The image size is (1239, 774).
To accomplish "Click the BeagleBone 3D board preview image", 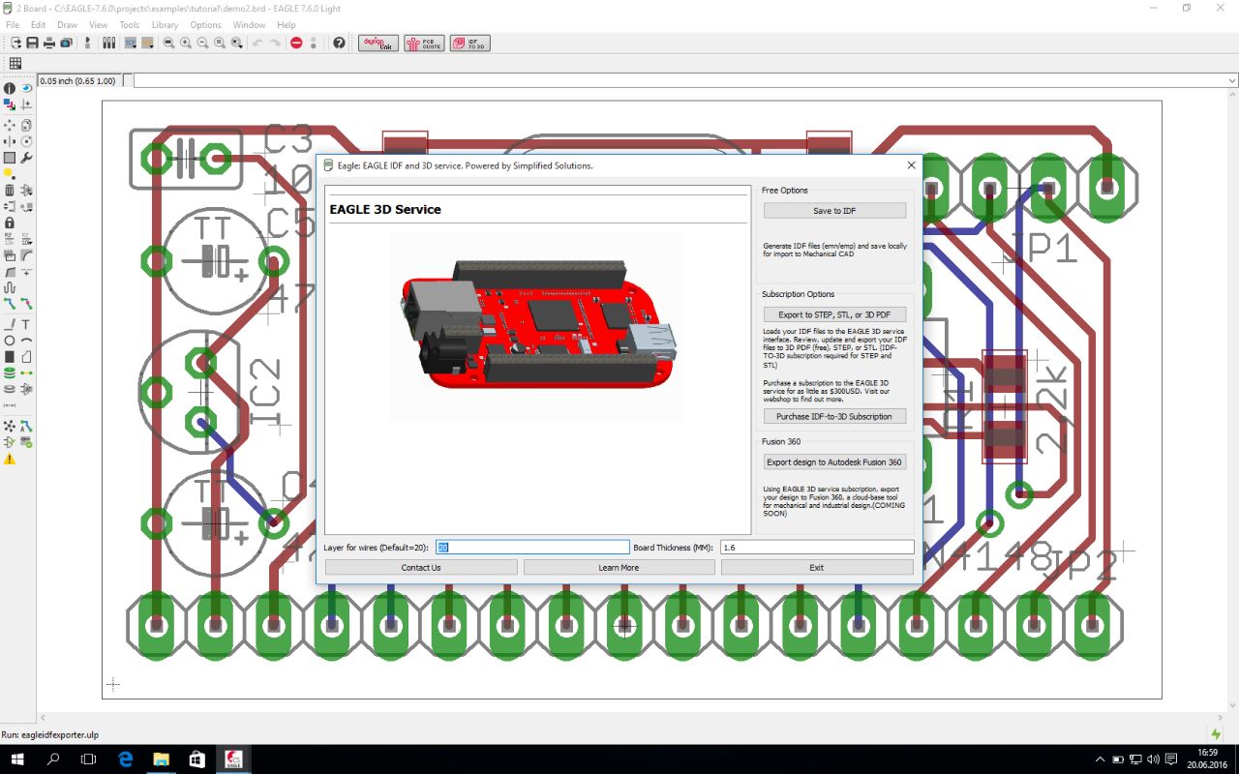I will pyautogui.click(x=537, y=326).
